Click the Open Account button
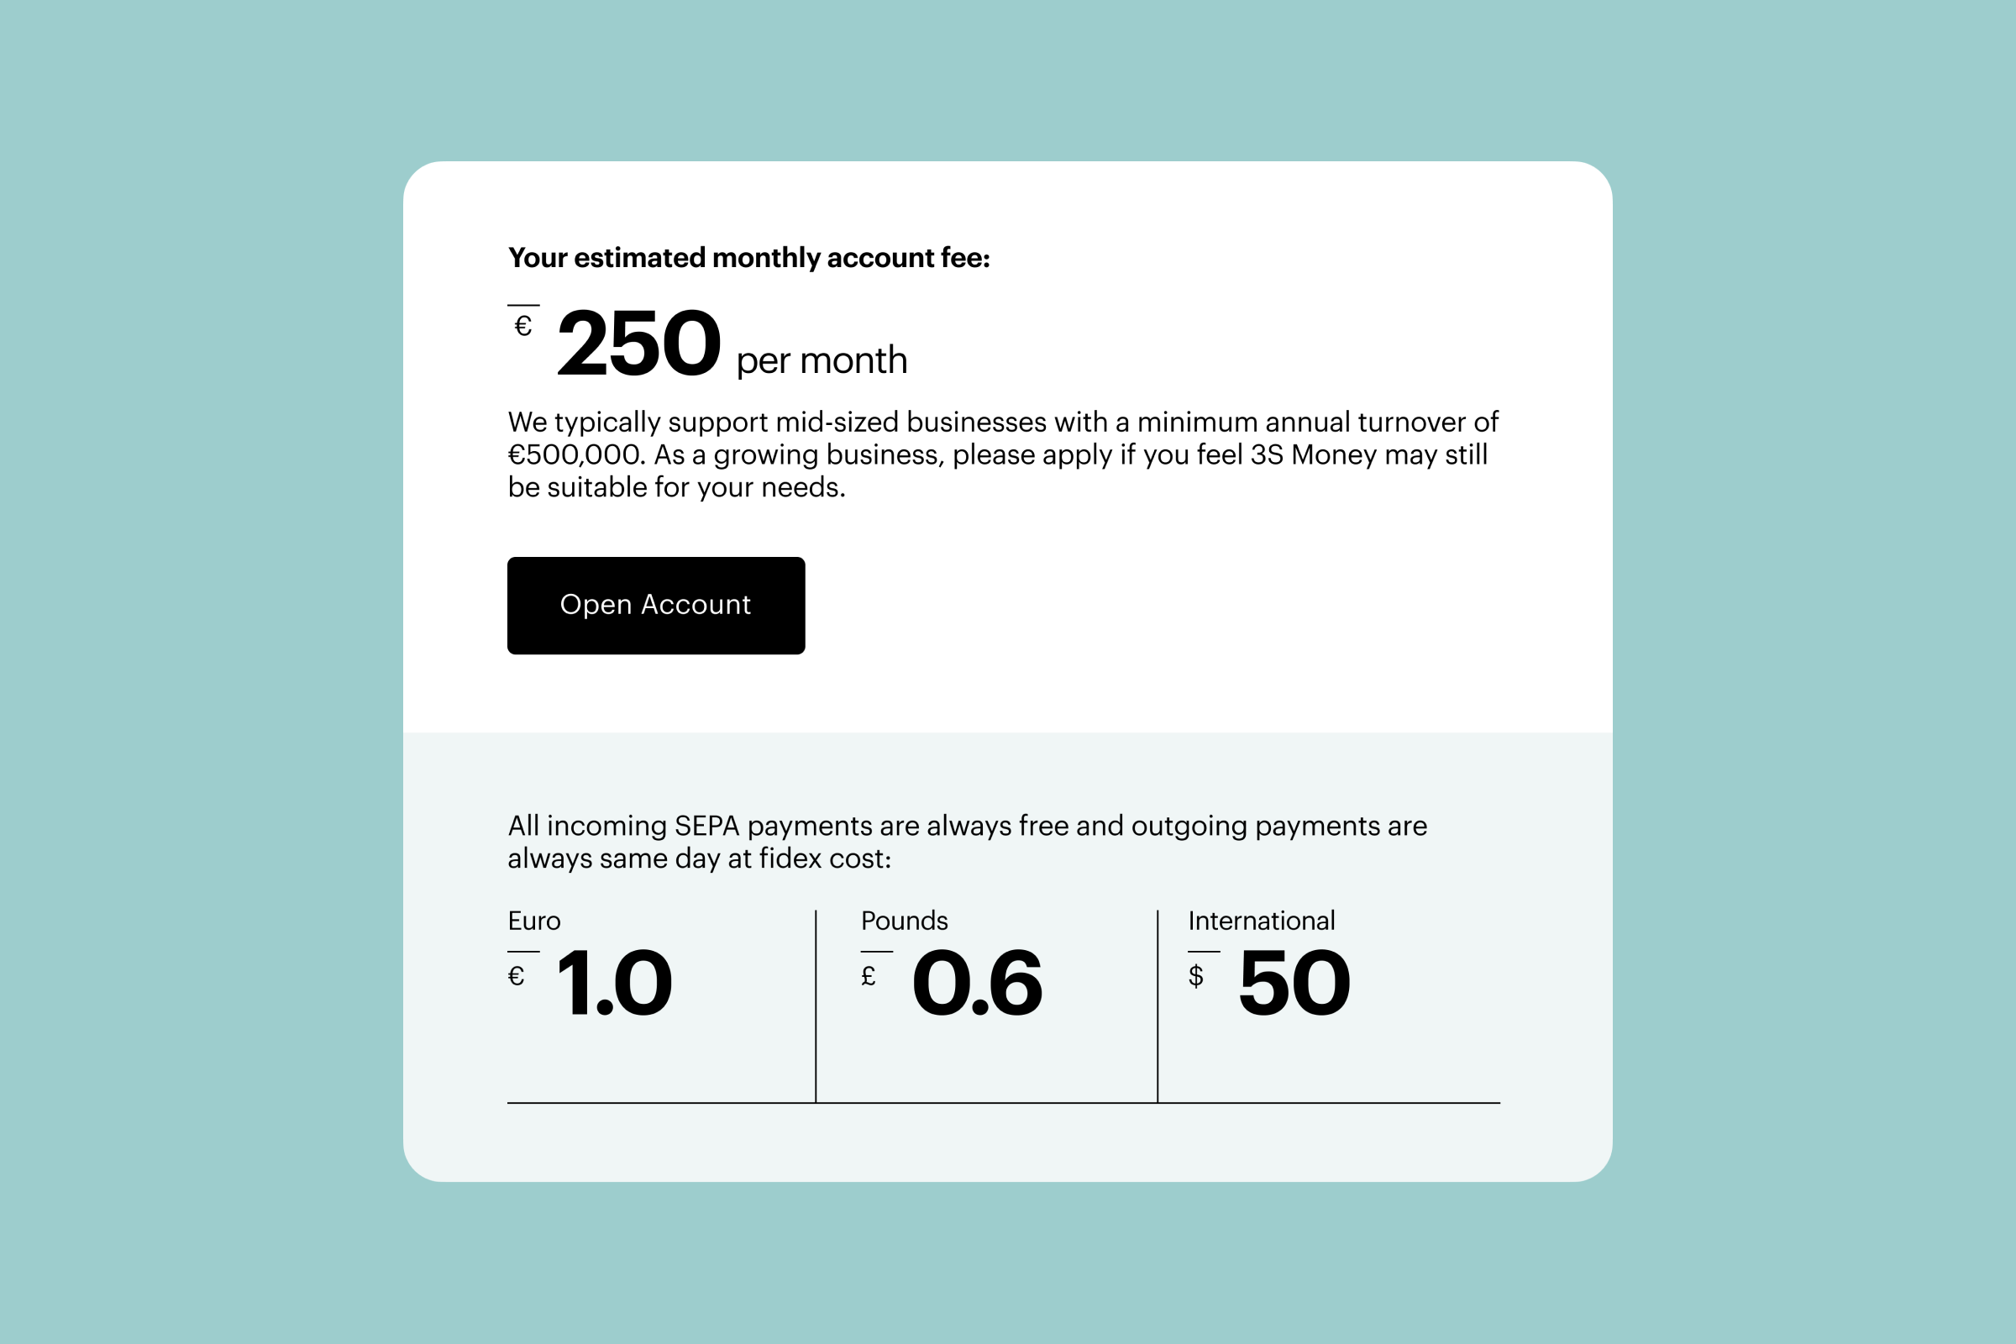This screenshot has width=2016, height=1344. coord(656,605)
